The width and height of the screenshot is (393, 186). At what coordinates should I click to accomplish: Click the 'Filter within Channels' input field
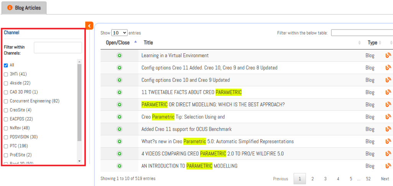pyautogui.click(x=58, y=48)
